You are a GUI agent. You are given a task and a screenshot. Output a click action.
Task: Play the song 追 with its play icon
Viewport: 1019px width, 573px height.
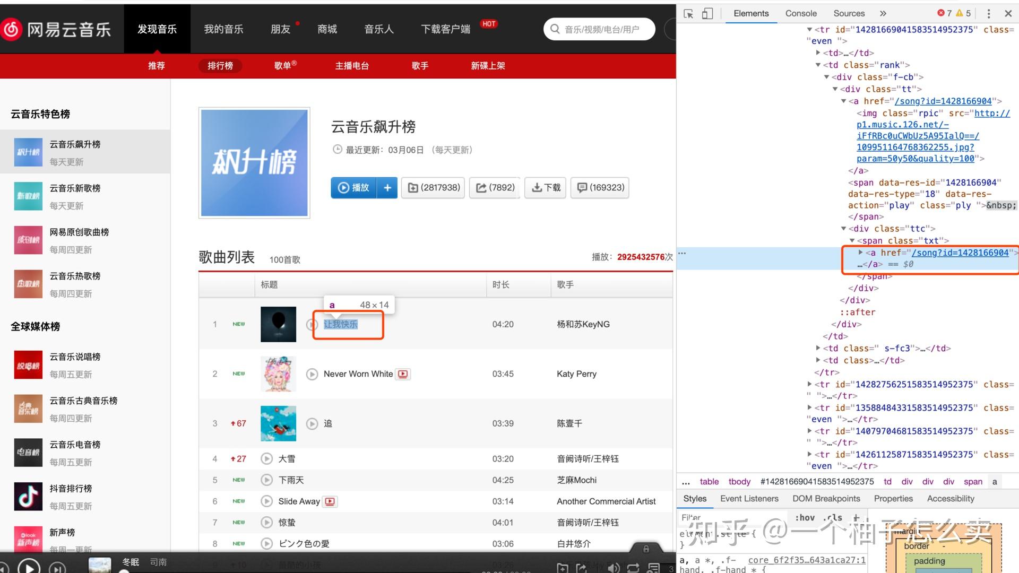pyautogui.click(x=312, y=423)
